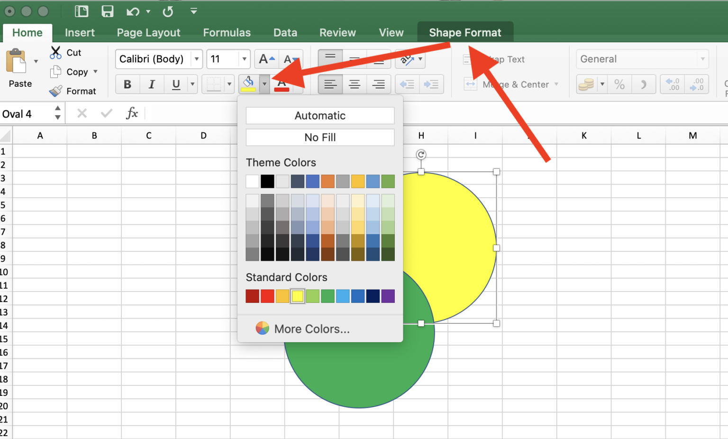Toggle bold formatting
The height and width of the screenshot is (439, 728).
pos(127,84)
